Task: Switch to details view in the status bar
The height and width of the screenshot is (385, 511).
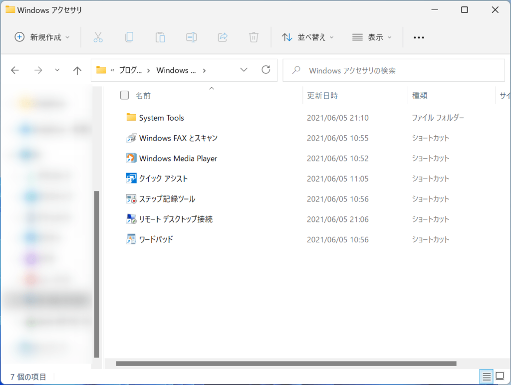Action: point(487,377)
